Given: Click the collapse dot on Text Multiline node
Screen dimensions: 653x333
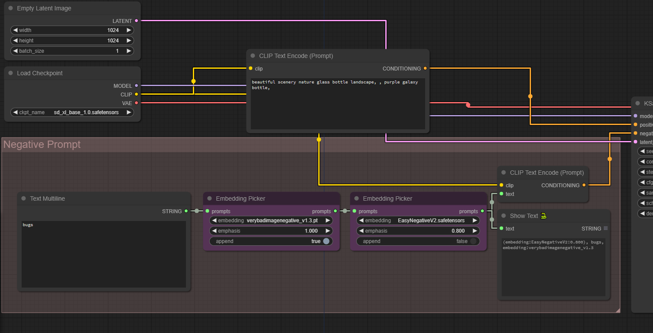Looking at the screenshot, I should coord(23,199).
